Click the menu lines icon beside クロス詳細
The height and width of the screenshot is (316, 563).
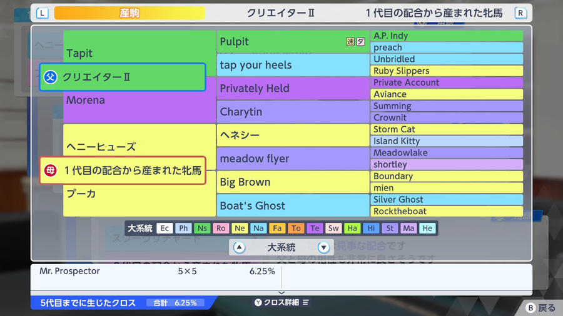pos(305,302)
